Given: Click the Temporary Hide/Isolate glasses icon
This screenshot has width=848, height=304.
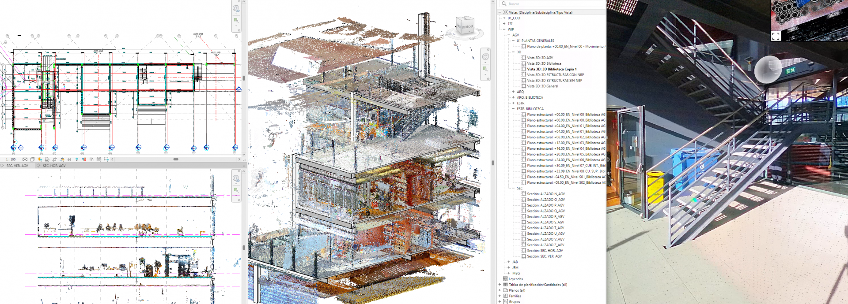Looking at the screenshot, I should (69, 159).
